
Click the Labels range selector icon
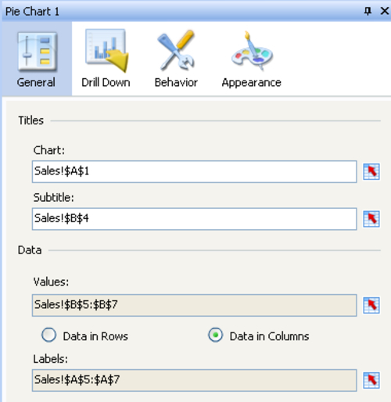(x=371, y=380)
